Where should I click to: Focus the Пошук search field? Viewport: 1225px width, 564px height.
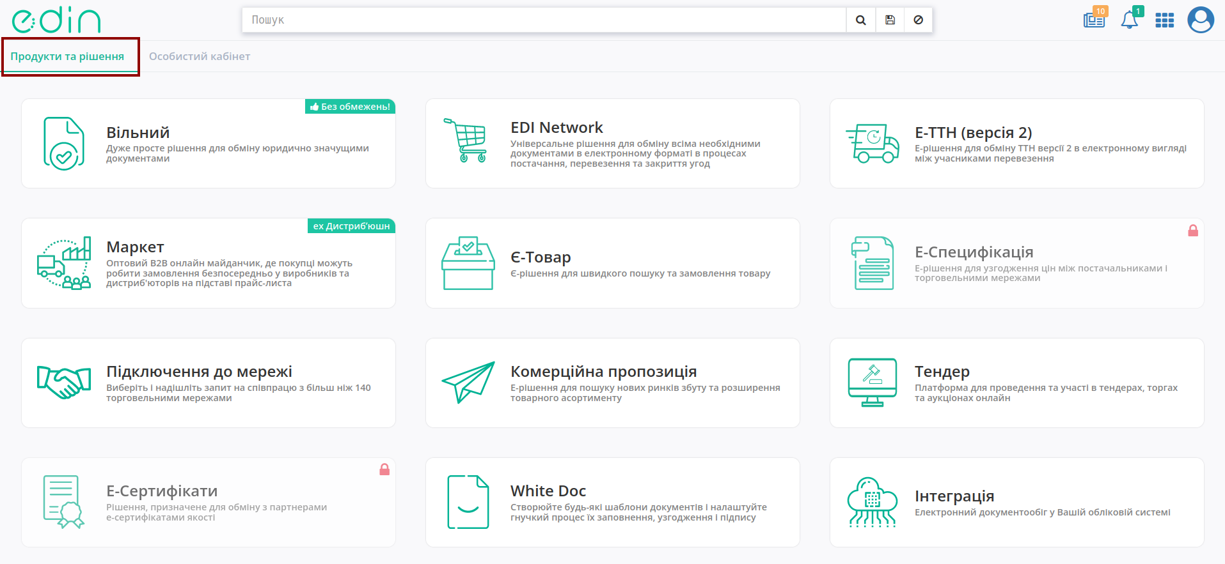click(x=544, y=20)
